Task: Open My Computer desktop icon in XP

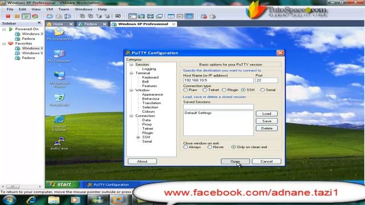Action: click(x=59, y=56)
